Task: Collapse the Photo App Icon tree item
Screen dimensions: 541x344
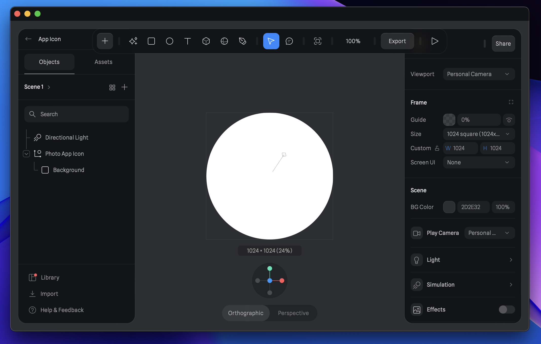Action: coord(26,154)
